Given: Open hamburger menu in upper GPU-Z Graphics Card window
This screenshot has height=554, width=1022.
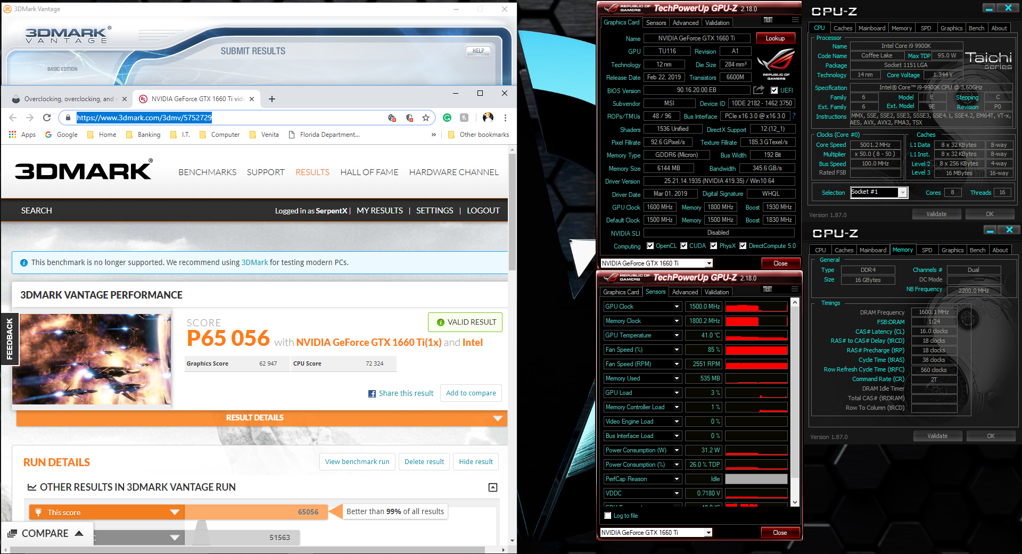Looking at the screenshot, I should [x=795, y=20].
